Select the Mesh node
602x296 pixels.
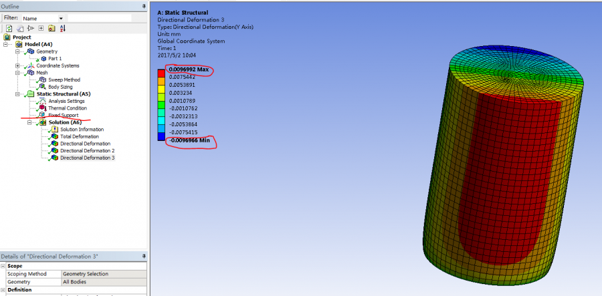[x=42, y=72]
